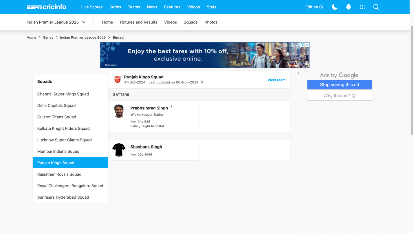Open the Squads tab
The height and width of the screenshot is (233, 414).
[190, 22]
